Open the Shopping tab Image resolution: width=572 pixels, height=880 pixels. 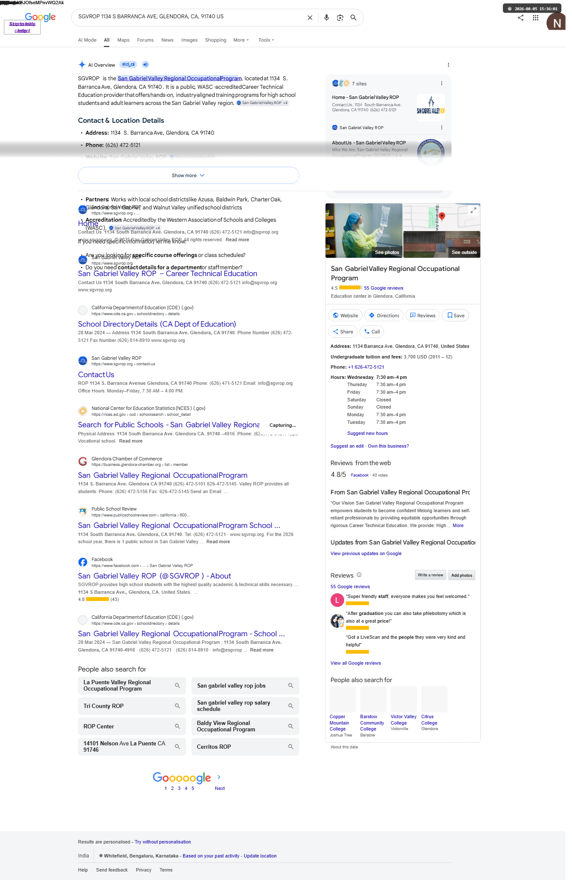click(216, 40)
